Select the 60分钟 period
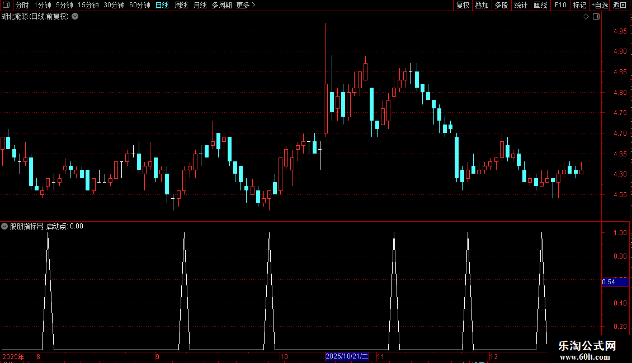The height and width of the screenshot is (363, 632). pyautogui.click(x=140, y=5)
